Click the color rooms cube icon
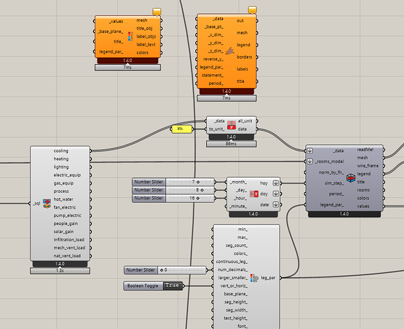This screenshot has width=404, height=329. [351, 178]
